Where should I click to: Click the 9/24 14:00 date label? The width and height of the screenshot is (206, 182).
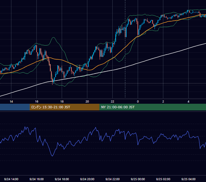pyautogui.click(x=11, y=179)
